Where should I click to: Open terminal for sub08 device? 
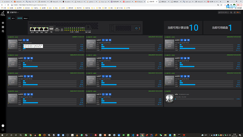182,76
